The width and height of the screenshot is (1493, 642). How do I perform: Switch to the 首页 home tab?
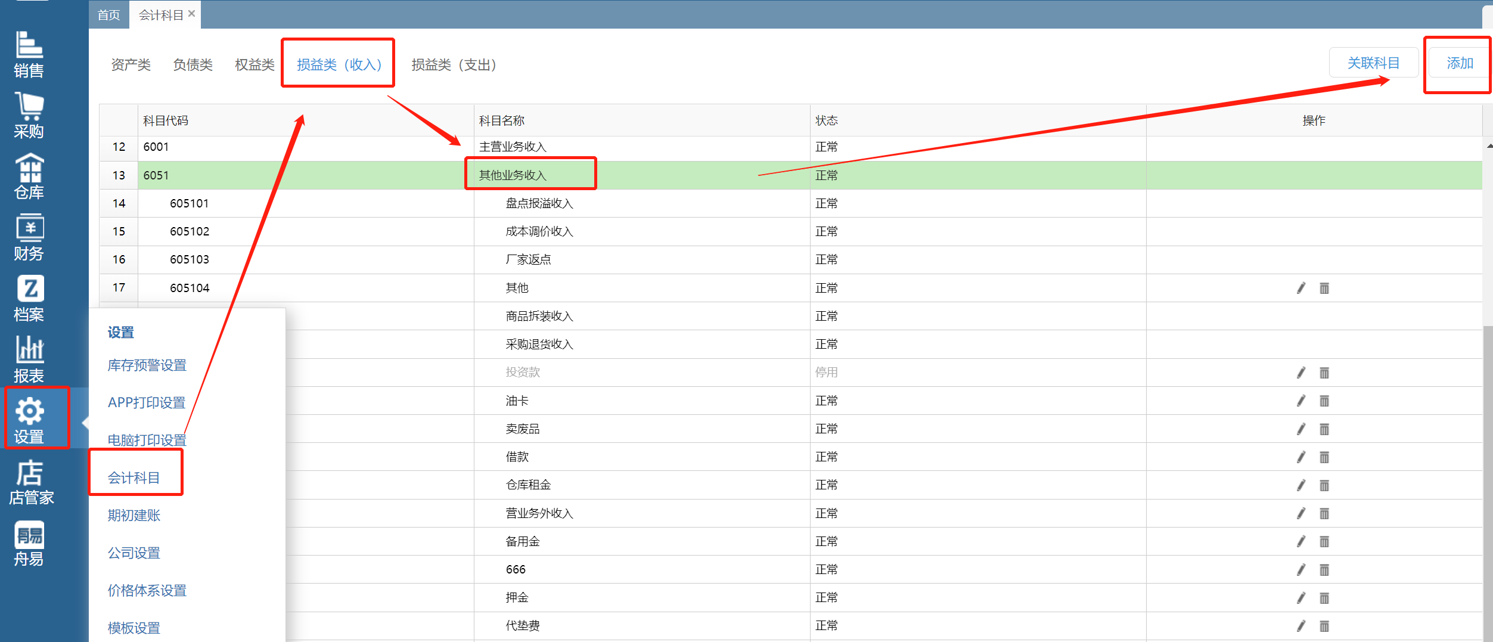[x=109, y=15]
